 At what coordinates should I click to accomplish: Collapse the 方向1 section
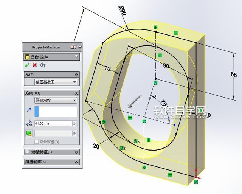[x=77, y=93]
